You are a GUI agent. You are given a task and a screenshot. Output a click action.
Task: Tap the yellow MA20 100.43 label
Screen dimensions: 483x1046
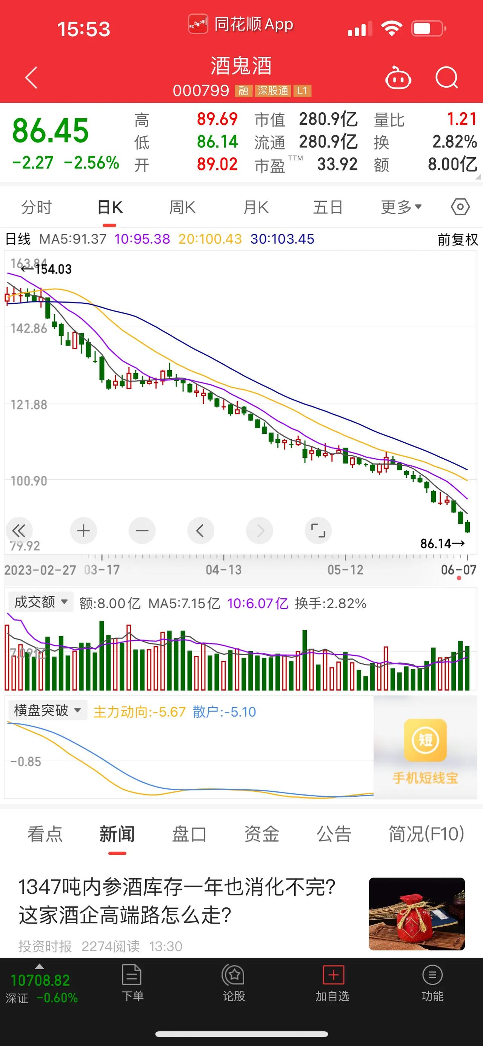tap(210, 239)
